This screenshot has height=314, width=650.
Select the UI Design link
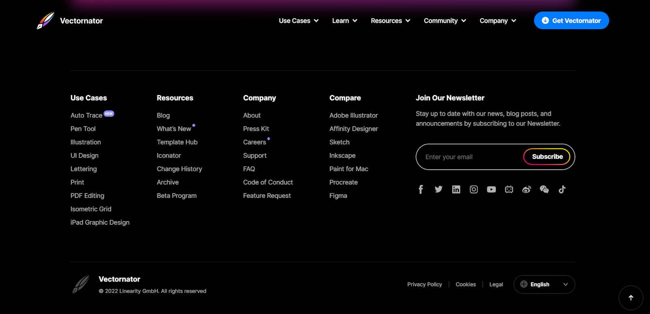pyautogui.click(x=84, y=156)
